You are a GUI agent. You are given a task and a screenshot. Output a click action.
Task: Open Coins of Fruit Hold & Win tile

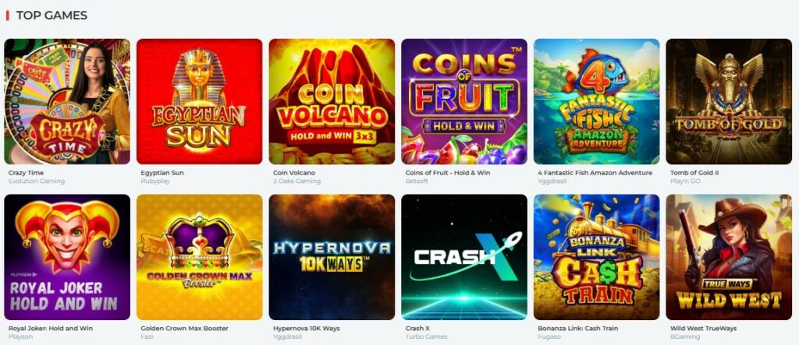[464, 101]
